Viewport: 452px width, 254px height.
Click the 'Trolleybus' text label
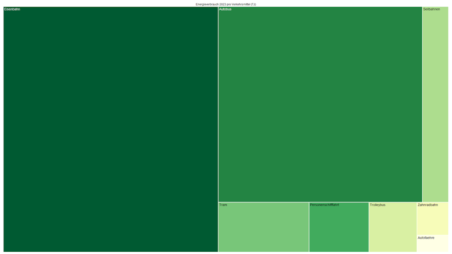click(377, 205)
